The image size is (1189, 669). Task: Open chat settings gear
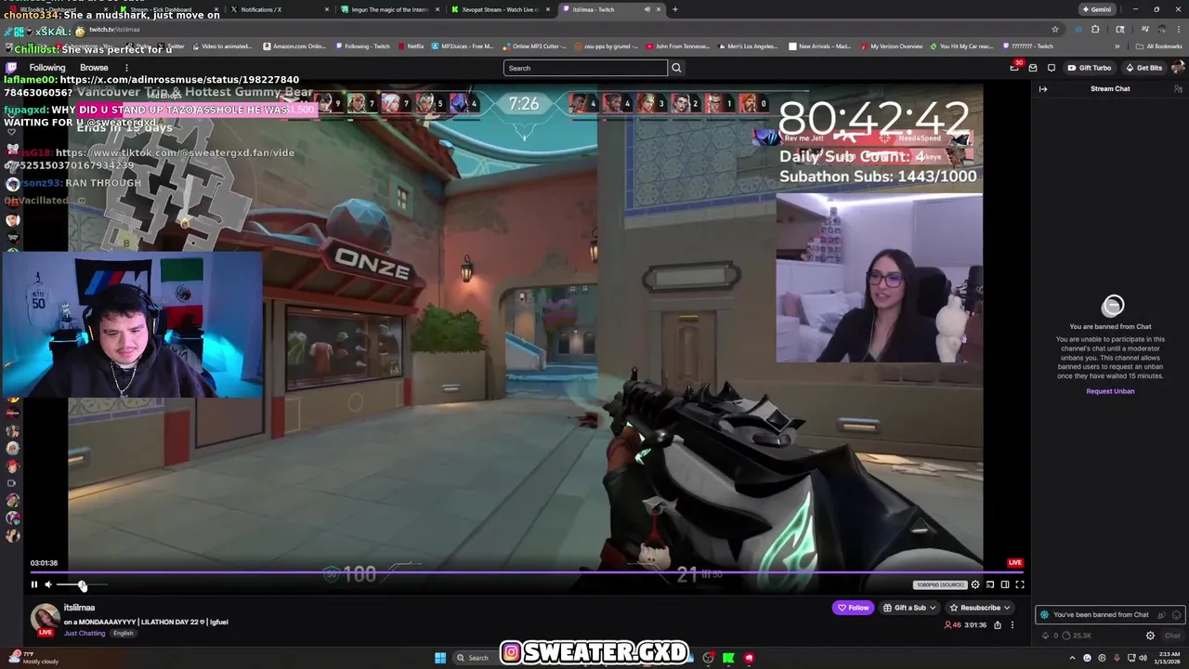pos(1150,636)
